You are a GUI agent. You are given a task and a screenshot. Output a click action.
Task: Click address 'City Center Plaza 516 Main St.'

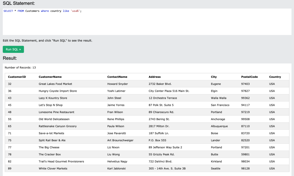[x=169, y=91]
